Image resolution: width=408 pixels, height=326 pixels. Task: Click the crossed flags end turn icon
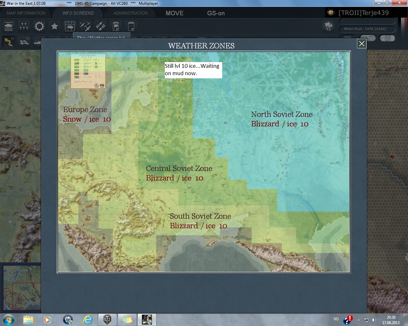(328, 26)
